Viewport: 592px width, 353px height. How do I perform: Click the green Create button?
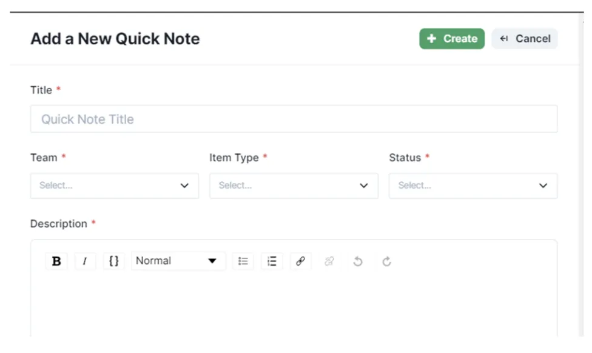point(452,38)
